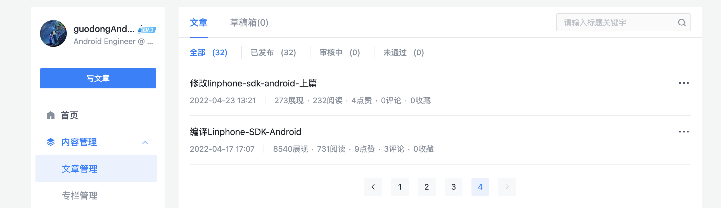Image resolution: width=721 pixels, height=208 pixels.
Task: Click the next page arrow
Action: tap(507, 187)
